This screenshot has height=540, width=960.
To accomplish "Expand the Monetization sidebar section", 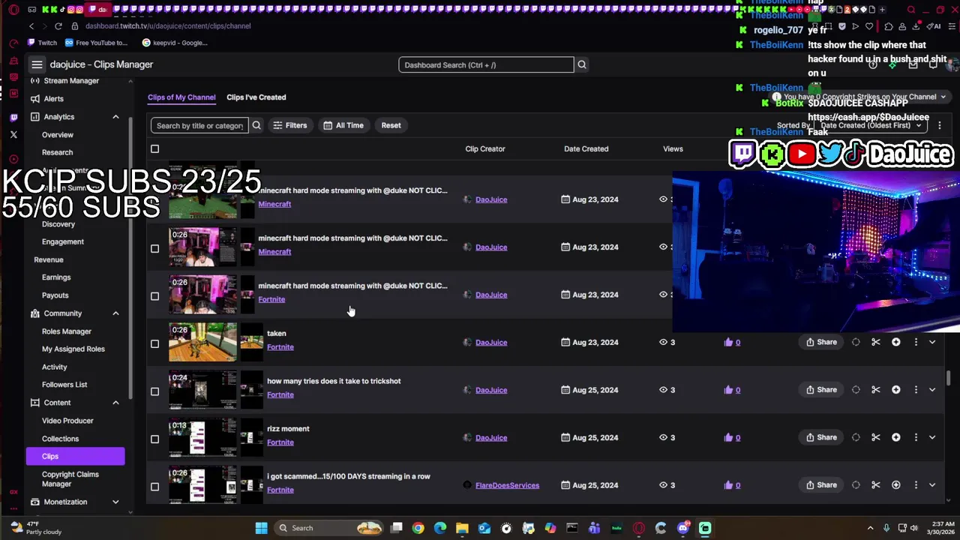I will click(115, 502).
